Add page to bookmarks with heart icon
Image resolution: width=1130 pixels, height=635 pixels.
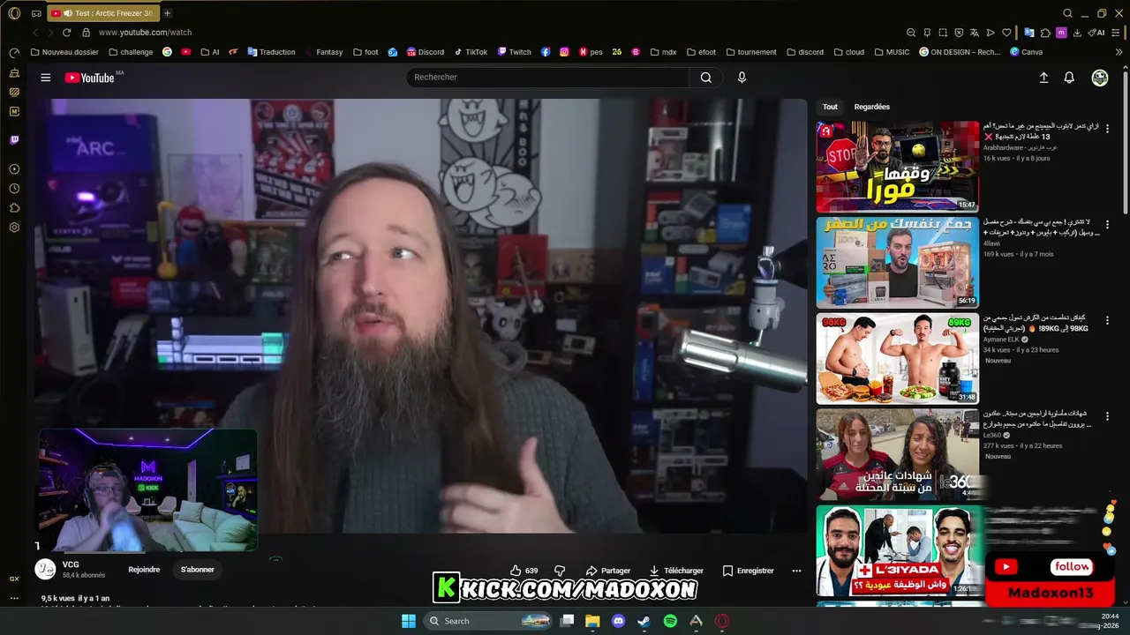1006,33
